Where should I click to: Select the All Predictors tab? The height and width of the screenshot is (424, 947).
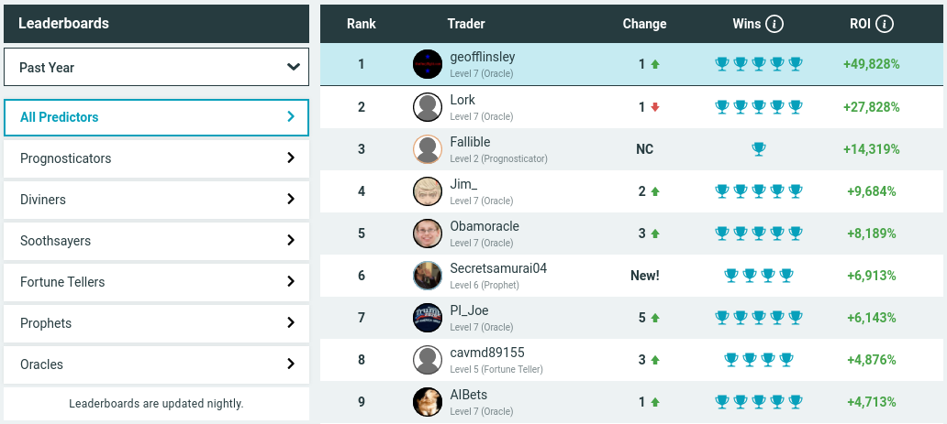point(156,117)
